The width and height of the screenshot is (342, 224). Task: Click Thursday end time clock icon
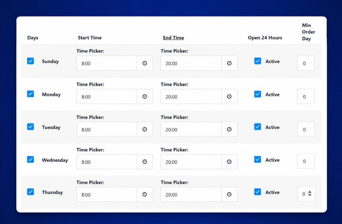(229, 194)
